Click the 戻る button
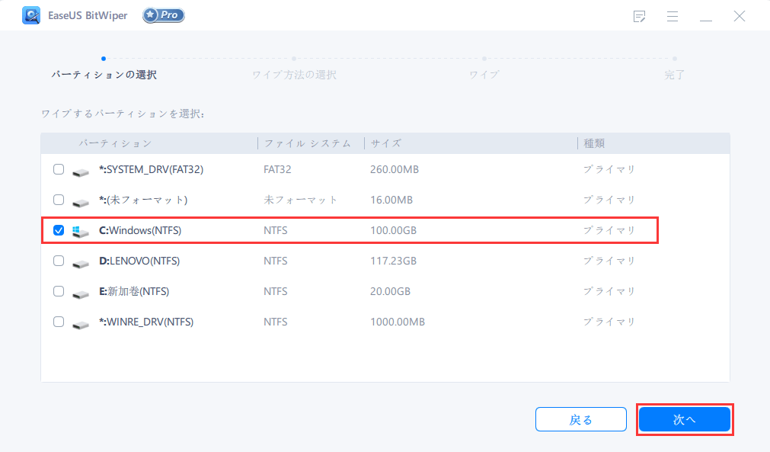 pyautogui.click(x=580, y=419)
